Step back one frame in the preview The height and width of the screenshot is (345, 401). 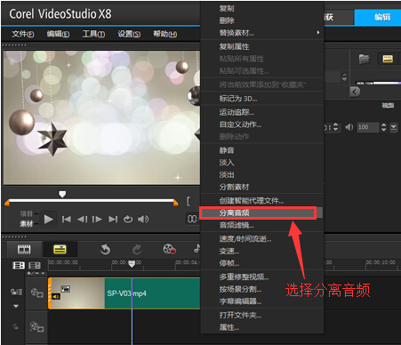coord(82,220)
